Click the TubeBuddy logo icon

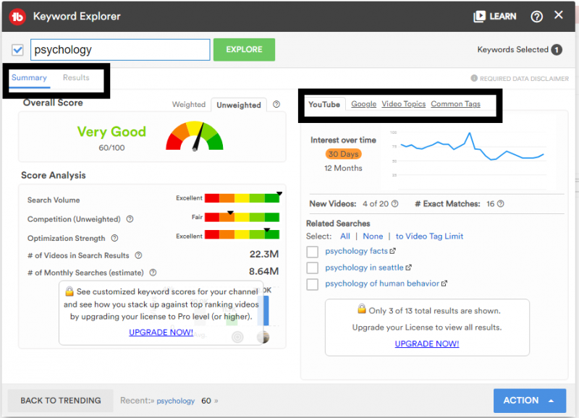click(x=18, y=16)
